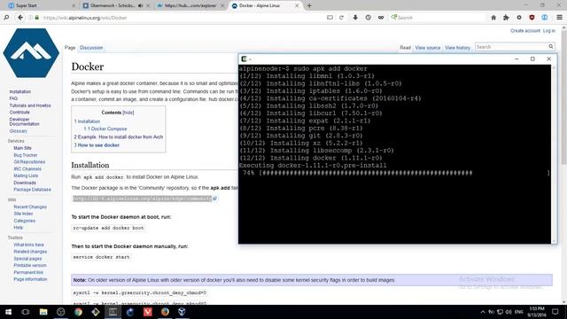The height and width of the screenshot is (319, 567).
Task: Click ENG language indicator in tray
Action: [519, 312]
